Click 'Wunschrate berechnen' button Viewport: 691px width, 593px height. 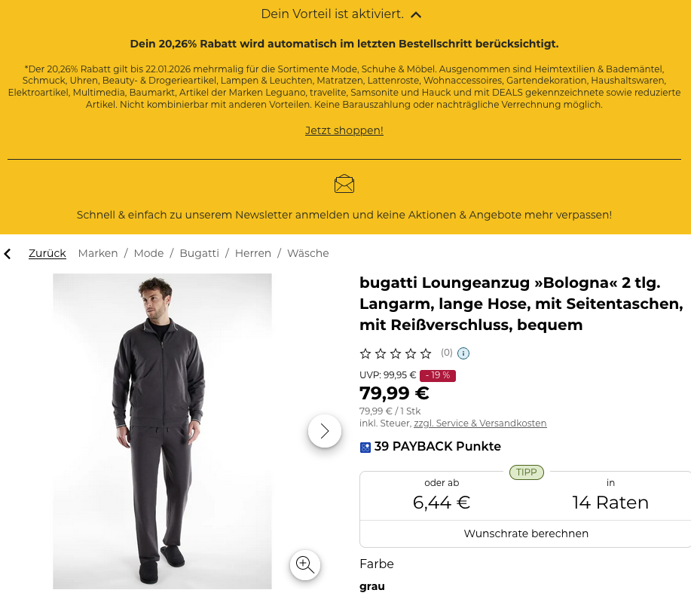(x=526, y=533)
